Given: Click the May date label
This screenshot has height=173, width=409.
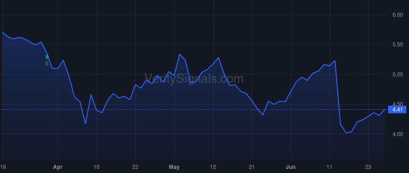Looking at the screenshot, I should 174,167.
